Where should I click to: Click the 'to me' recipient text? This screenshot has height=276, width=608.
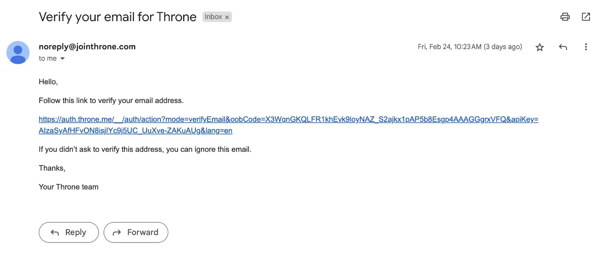[47, 58]
